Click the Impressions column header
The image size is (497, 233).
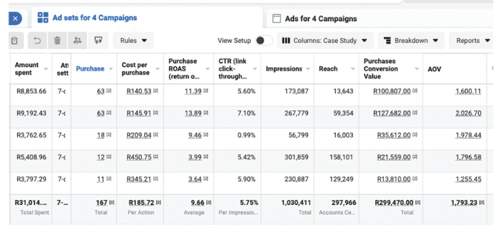(x=284, y=69)
